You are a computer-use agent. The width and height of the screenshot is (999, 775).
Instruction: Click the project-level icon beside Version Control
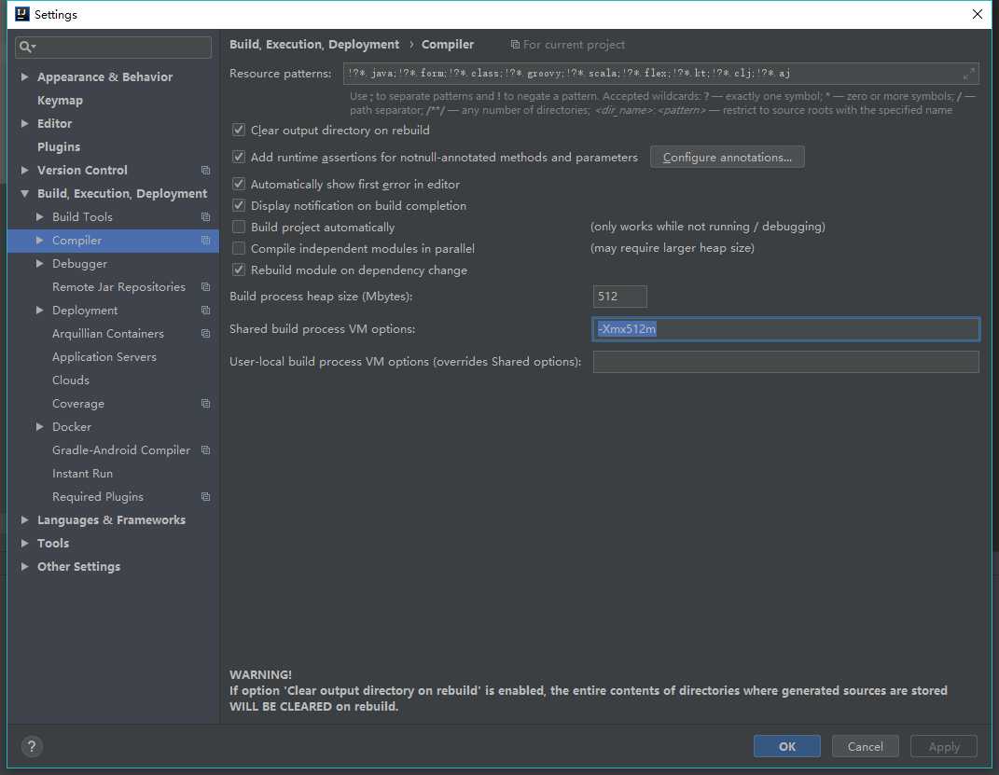point(205,170)
